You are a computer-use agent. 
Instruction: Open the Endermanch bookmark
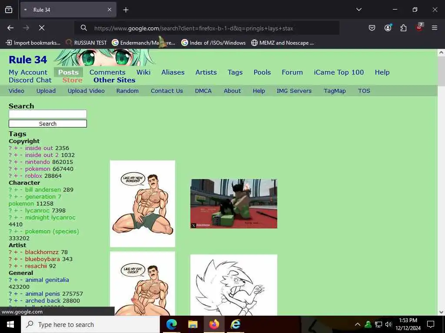(x=143, y=43)
